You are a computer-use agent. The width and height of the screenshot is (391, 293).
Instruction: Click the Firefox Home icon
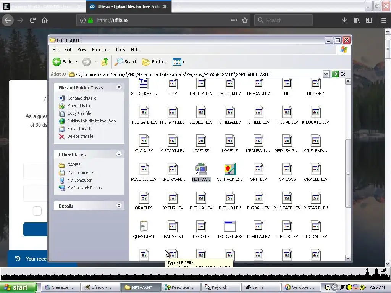(x=45, y=20)
